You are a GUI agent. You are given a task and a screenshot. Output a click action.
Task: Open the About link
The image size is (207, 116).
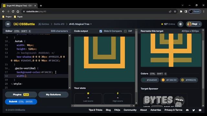[x=143, y=110]
